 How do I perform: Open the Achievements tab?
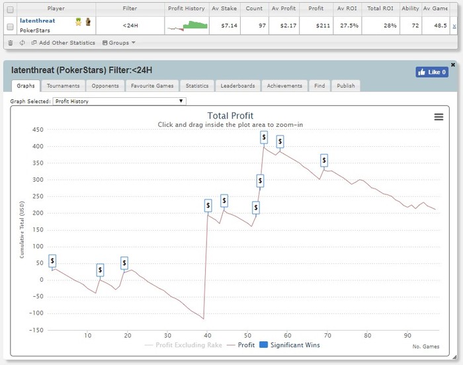tap(284, 86)
